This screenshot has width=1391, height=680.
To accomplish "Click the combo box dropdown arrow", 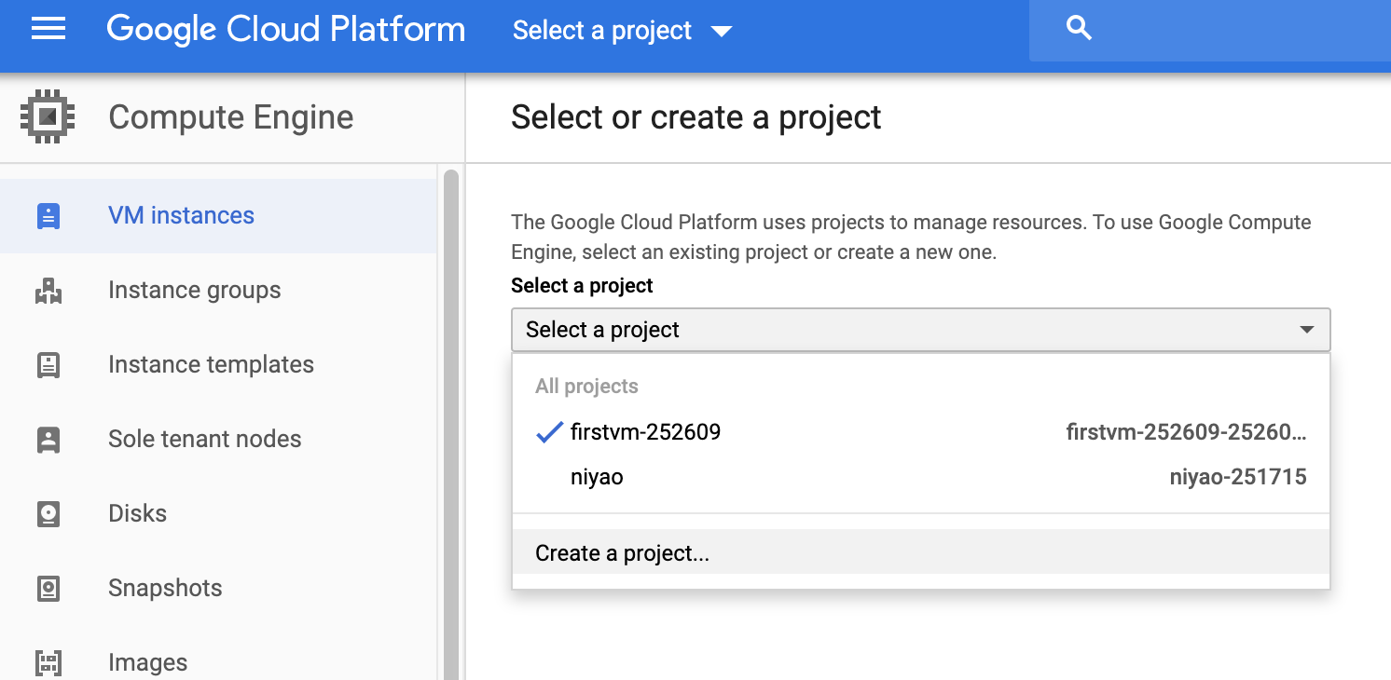I will (1307, 330).
